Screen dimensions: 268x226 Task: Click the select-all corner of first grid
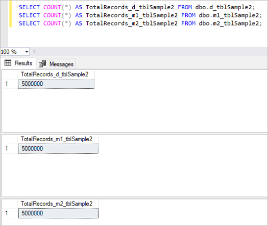point(10,74)
